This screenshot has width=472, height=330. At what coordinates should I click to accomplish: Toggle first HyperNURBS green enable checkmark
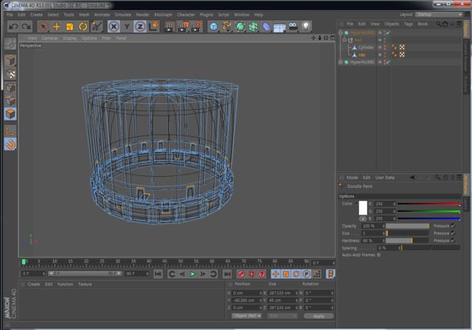click(x=388, y=32)
